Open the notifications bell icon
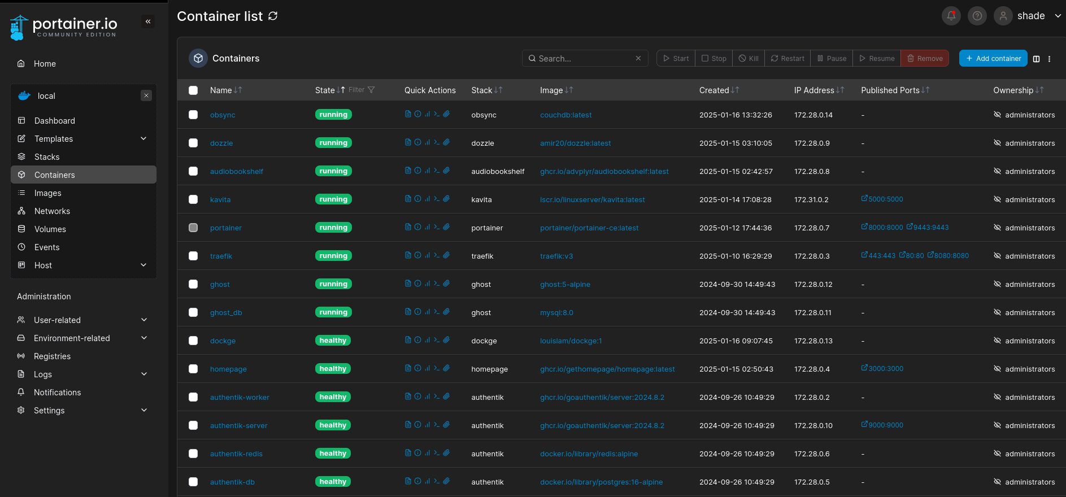The width and height of the screenshot is (1066, 497). (x=951, y=16)
